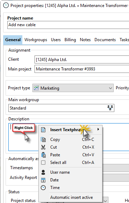
Task: Switch to the Workgroups tab
Action: click(x=36, y=40)
